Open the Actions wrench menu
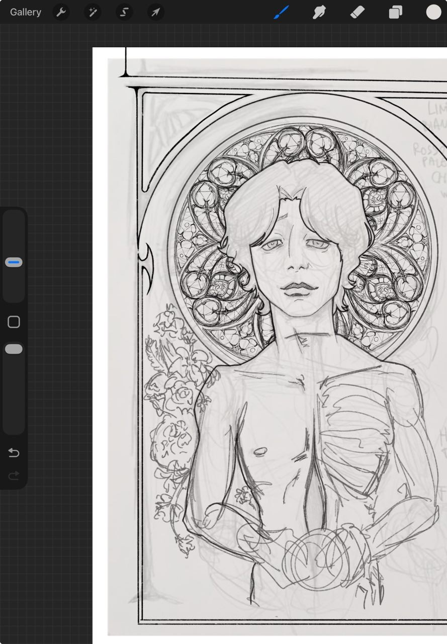 pos(61,12)
